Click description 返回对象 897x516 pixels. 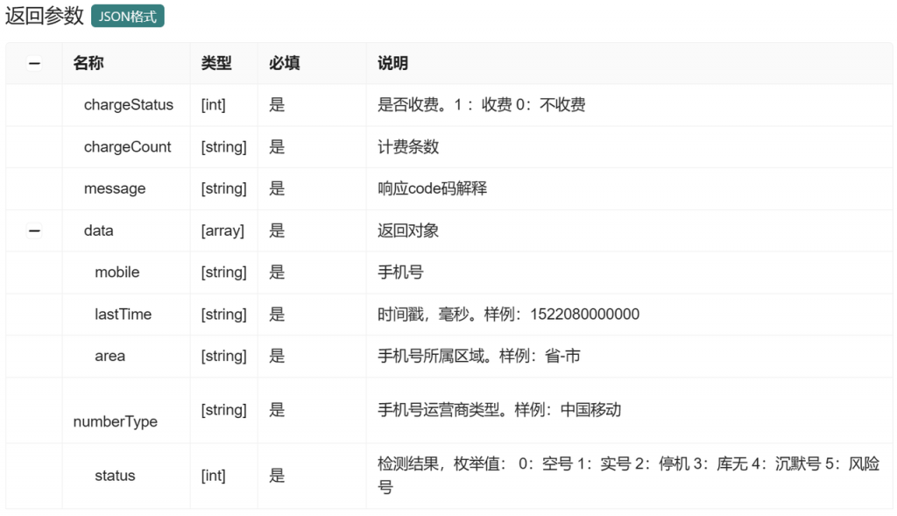point(408,230)
